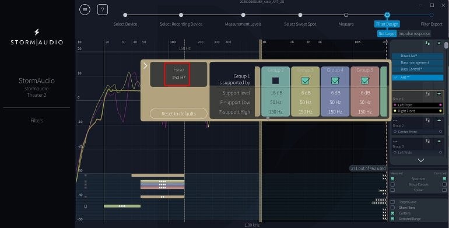
Task: Open the Group 3 three-dots menu
Action: point(395,141)
